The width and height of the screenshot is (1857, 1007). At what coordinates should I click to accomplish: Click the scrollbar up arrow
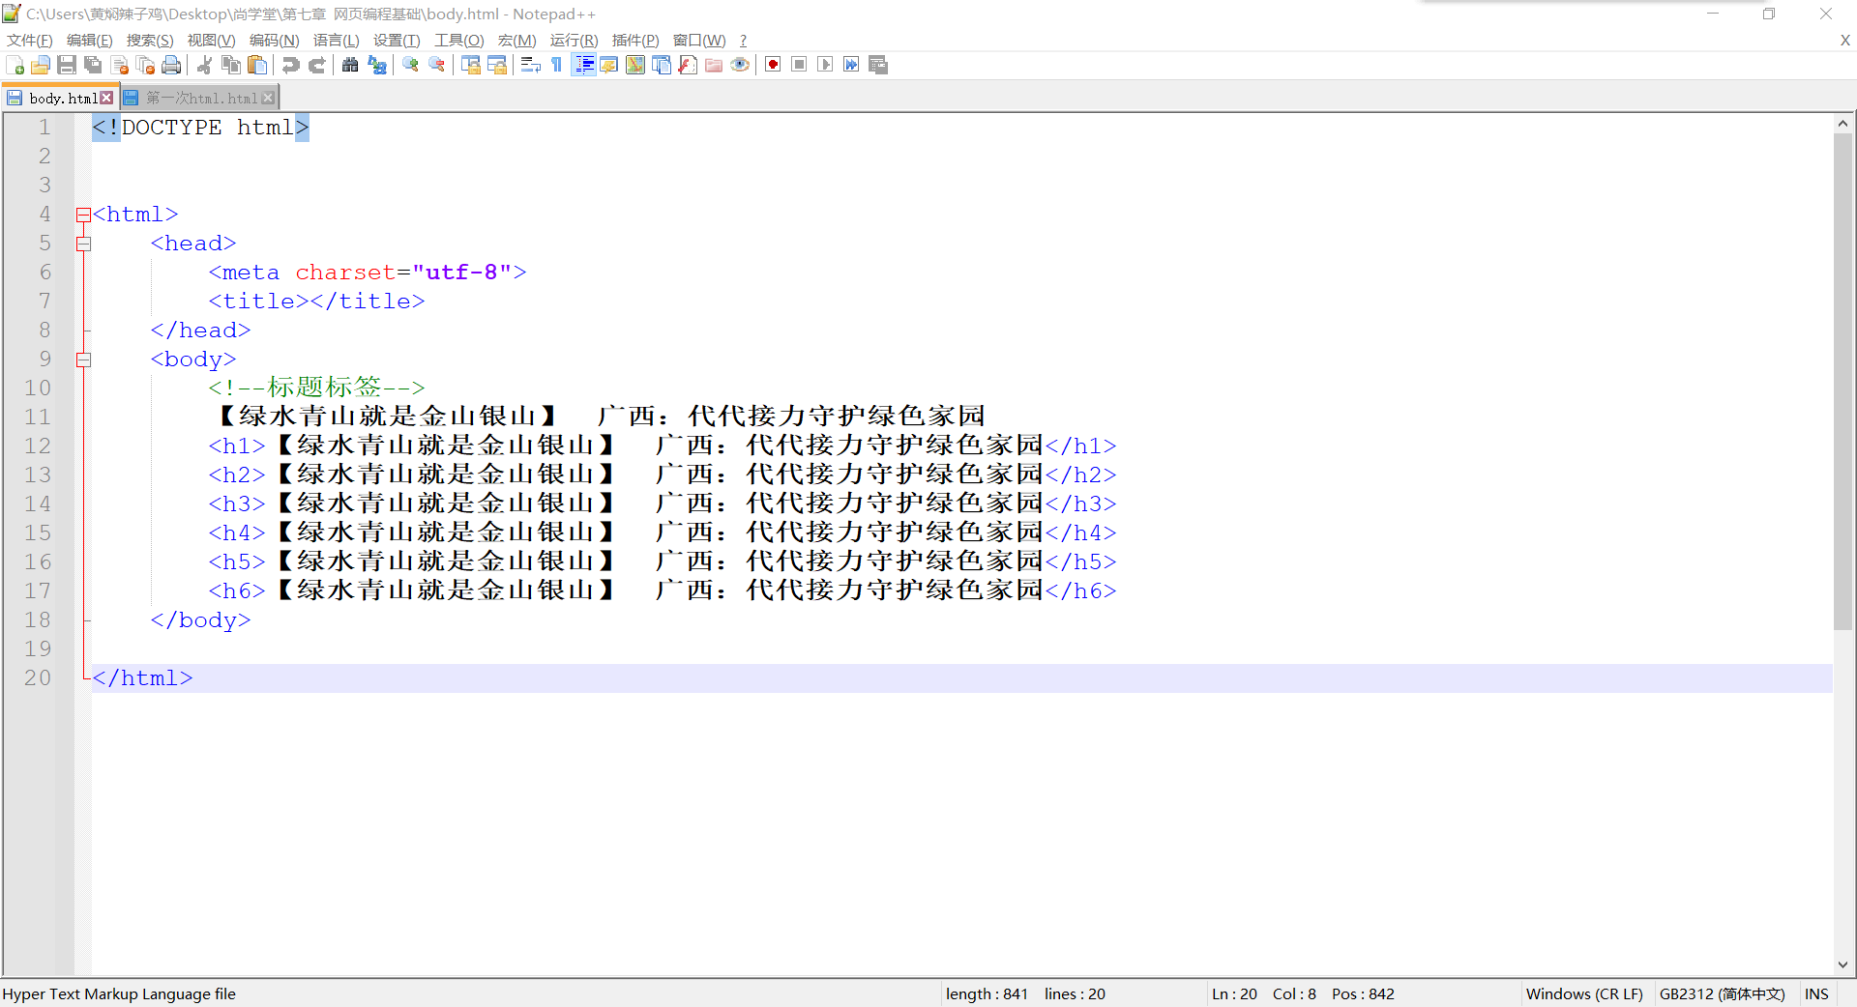1842,123
